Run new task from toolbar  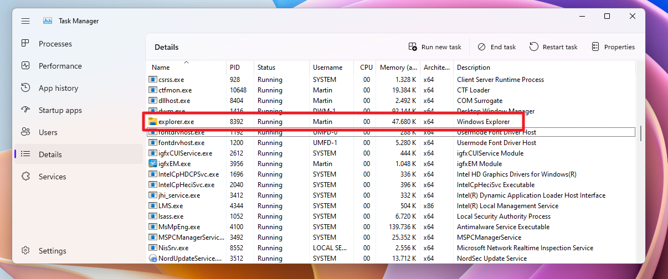pos(435,47)
